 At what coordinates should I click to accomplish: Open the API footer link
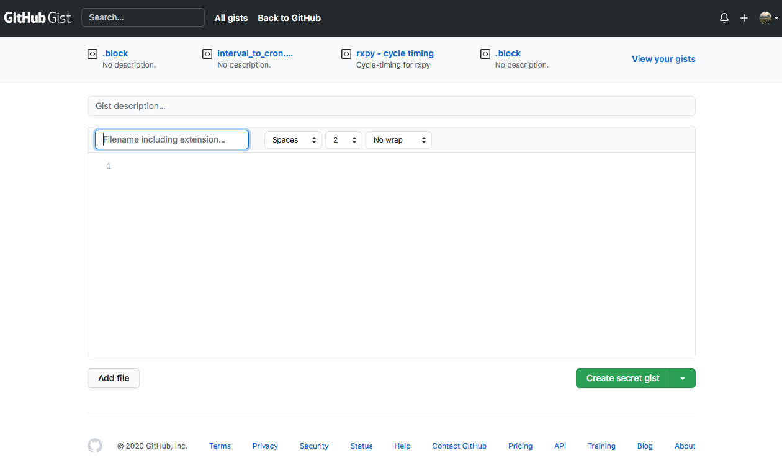pos(560,446)
